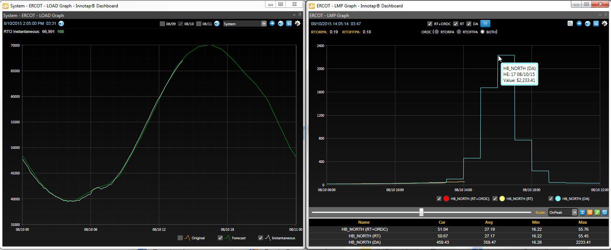Hide the Instantaneous series via its checkbox
This screenshot has width=611, height=250.
pos(260,238)
